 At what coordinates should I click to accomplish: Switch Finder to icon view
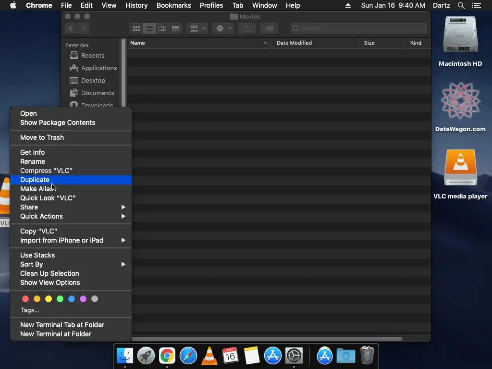136,28
